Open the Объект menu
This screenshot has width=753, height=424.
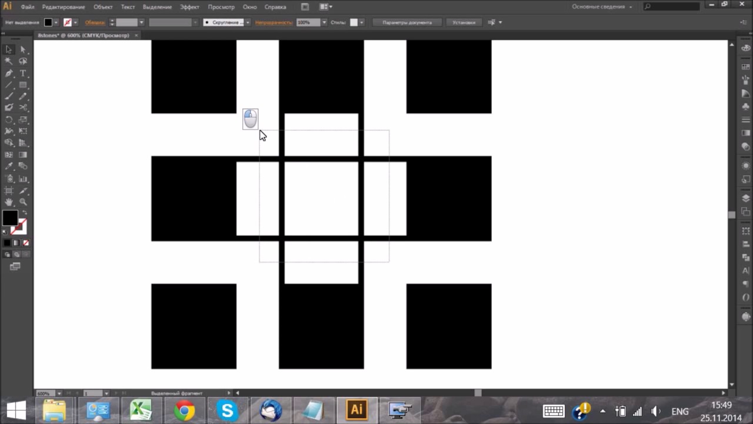point(103,6)
